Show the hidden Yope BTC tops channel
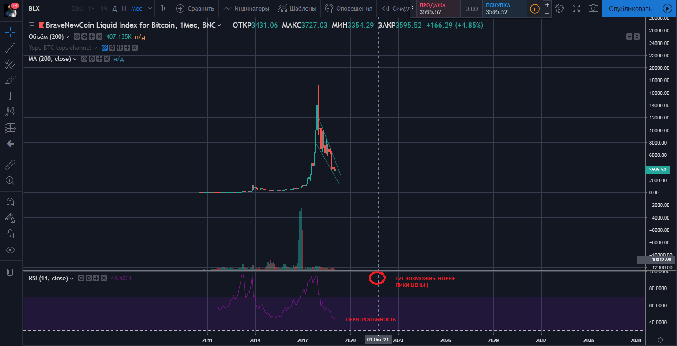The image size is (677, 346). pos(105,48)
